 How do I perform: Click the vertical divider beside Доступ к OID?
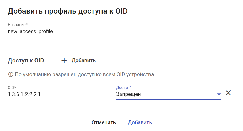pyautogui.click(x=52, y=60)
